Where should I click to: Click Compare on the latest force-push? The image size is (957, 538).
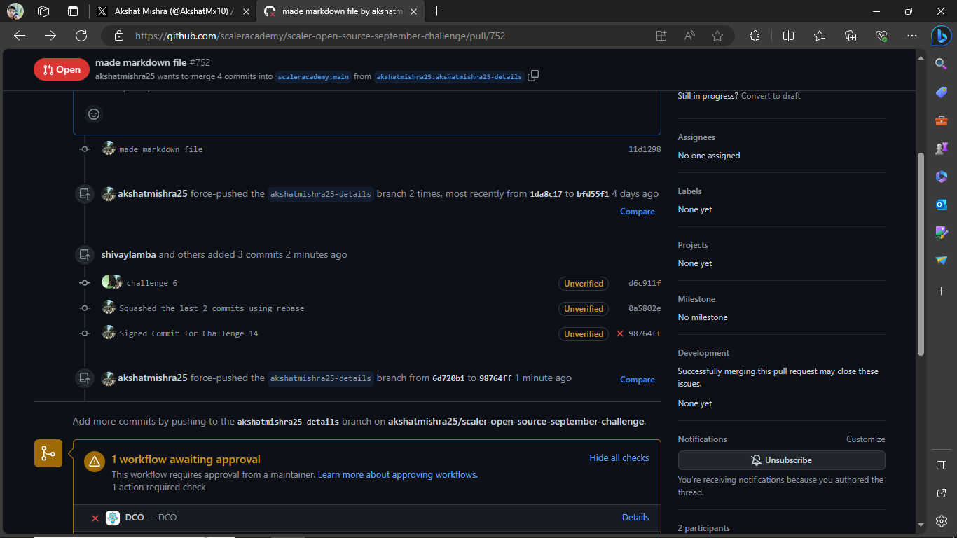(636, 379)
